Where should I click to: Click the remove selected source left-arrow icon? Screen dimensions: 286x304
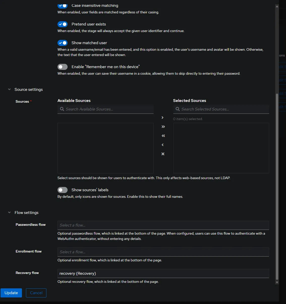point(163,145)
